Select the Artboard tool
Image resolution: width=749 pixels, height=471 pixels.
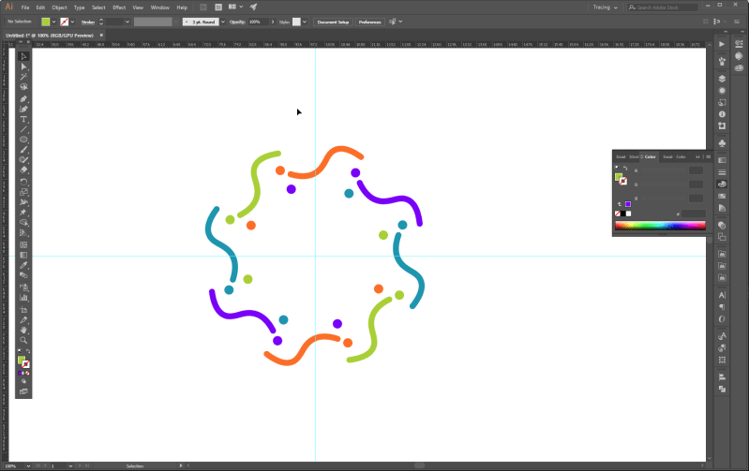[x=23, y=310]
